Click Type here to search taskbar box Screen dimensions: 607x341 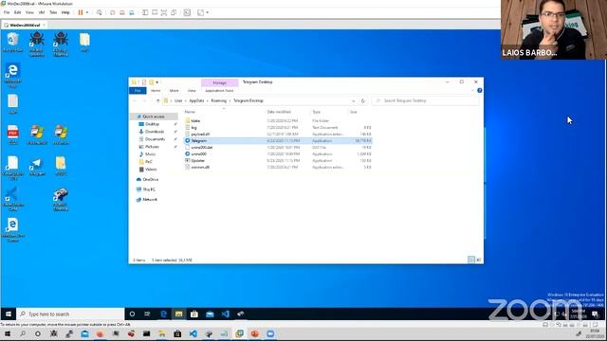tap(71, 314)
